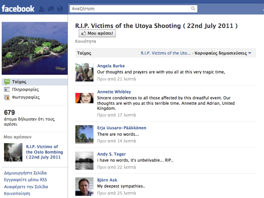
Task: Click the page title R.I.P. Victims of the Utoya Shooting
Action: point(156,26)
